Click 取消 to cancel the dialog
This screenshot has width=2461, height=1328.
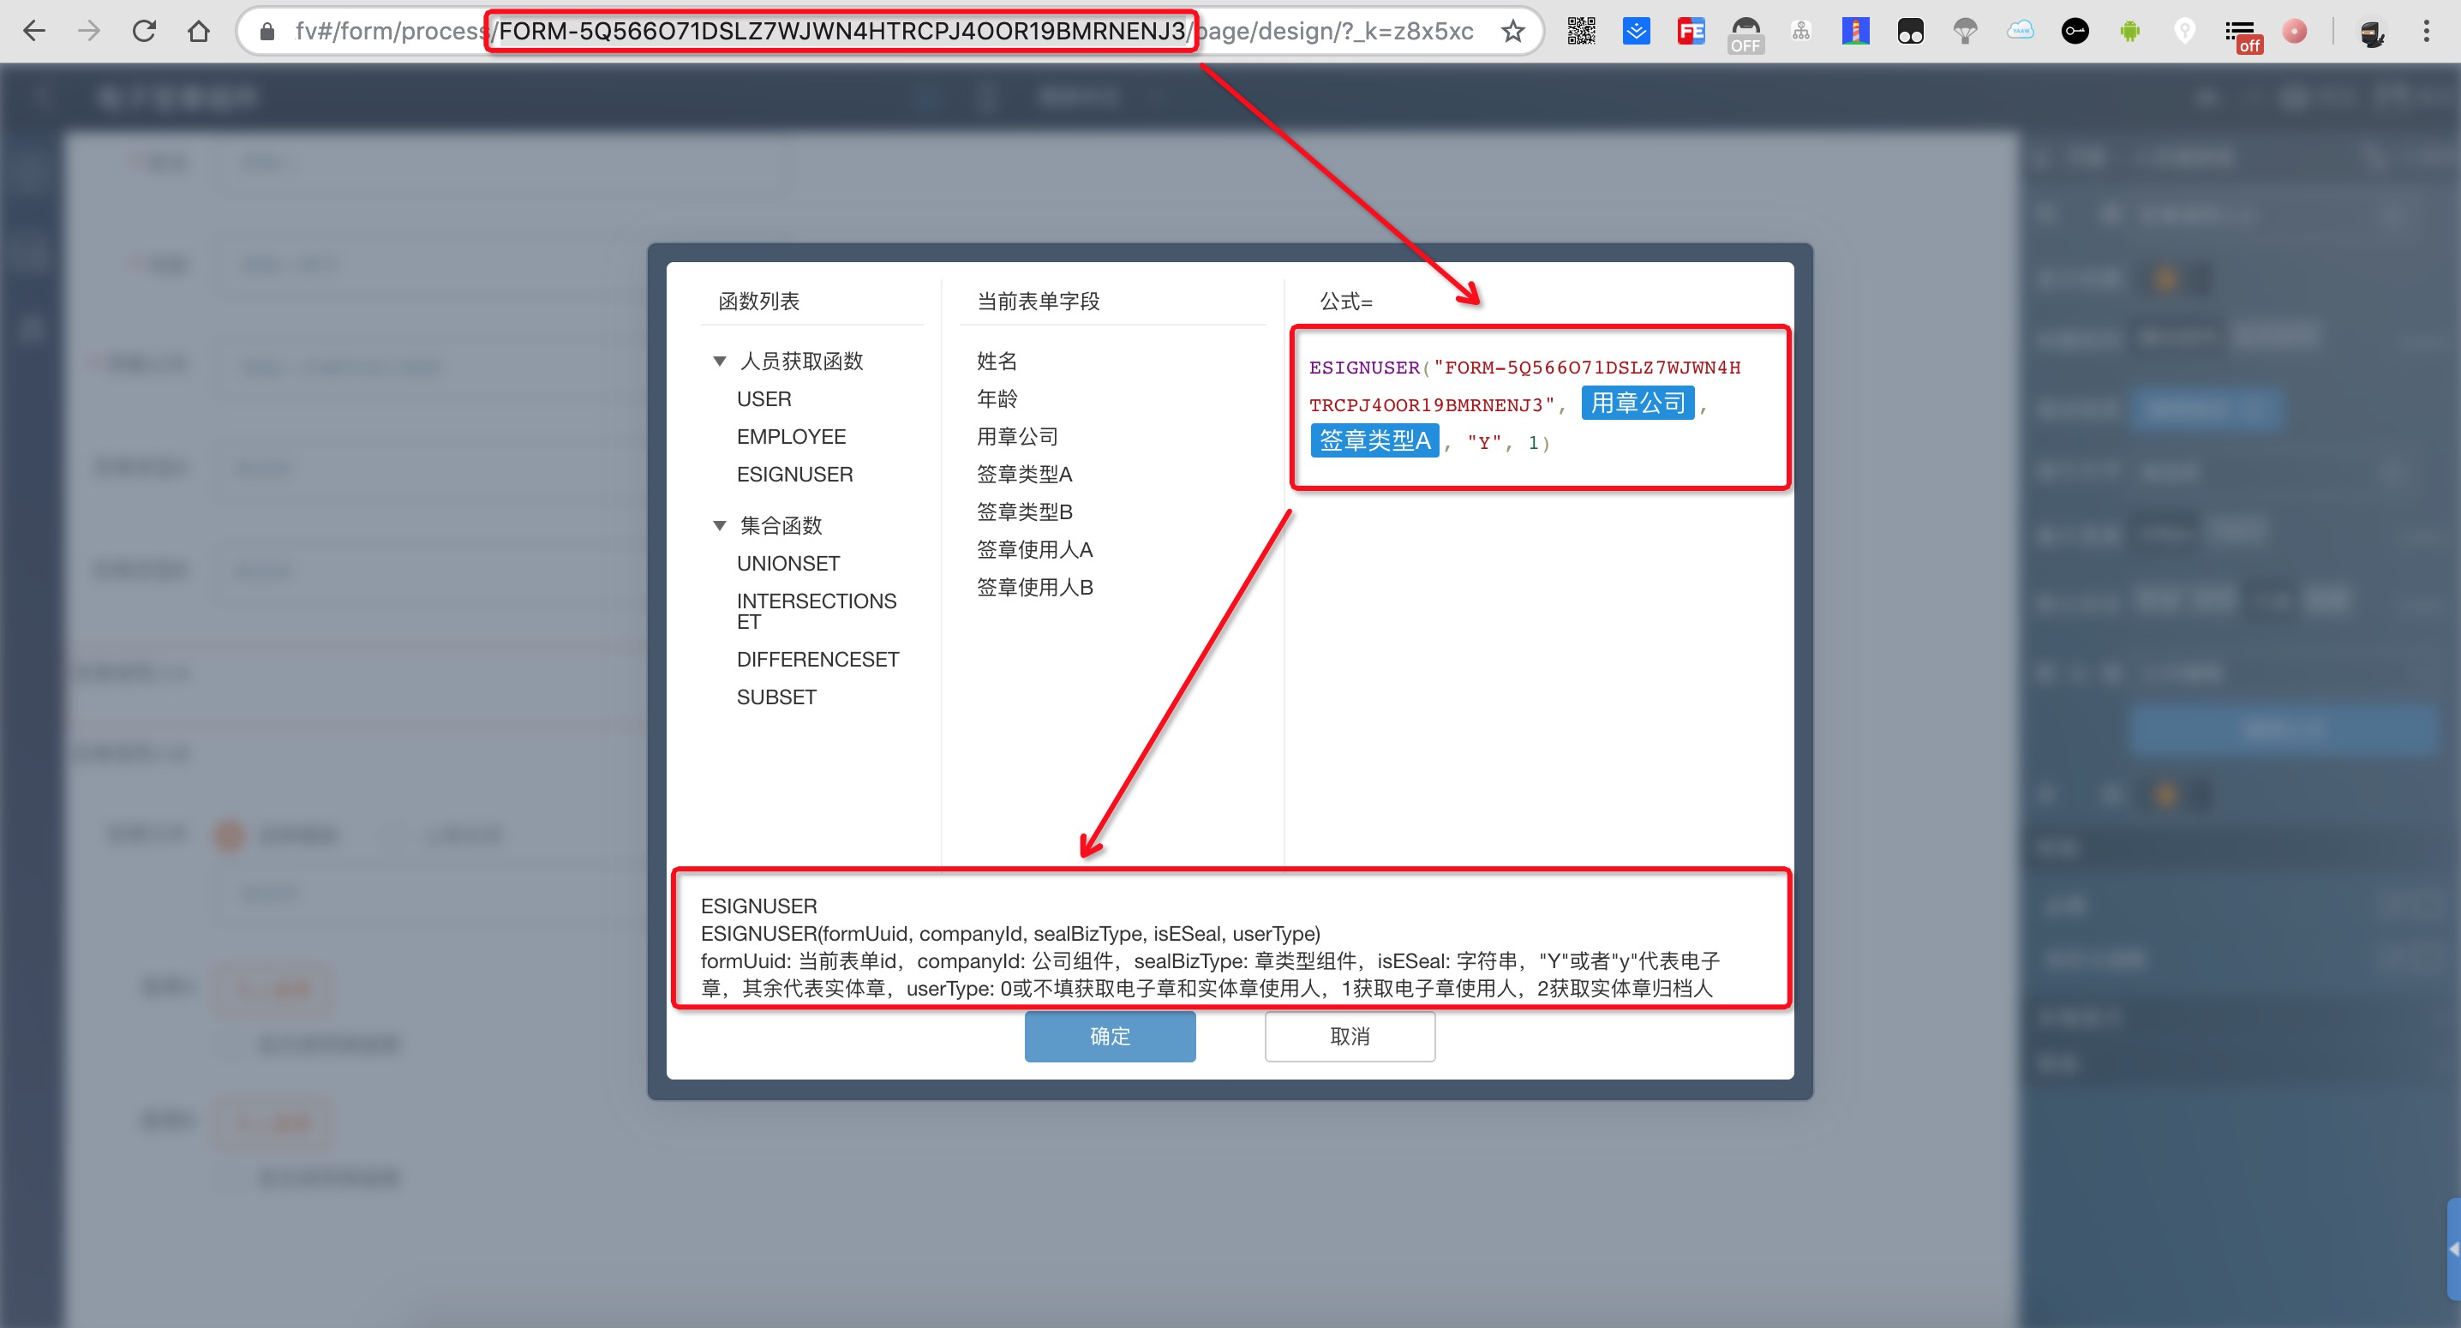(1349, 1036)
